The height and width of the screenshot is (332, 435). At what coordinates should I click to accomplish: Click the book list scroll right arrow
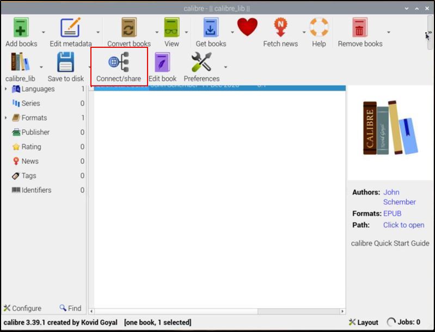tap(342, 311)
